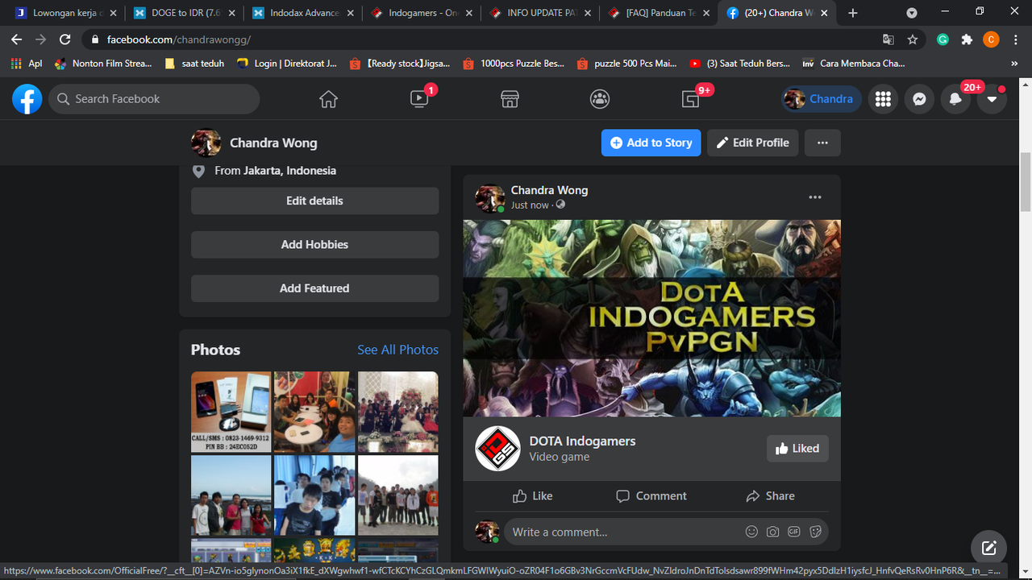The width and height of the screenshot is (1032, 580).
Task: Insert an emoji in the comment
Action: (x=751, y=532)
